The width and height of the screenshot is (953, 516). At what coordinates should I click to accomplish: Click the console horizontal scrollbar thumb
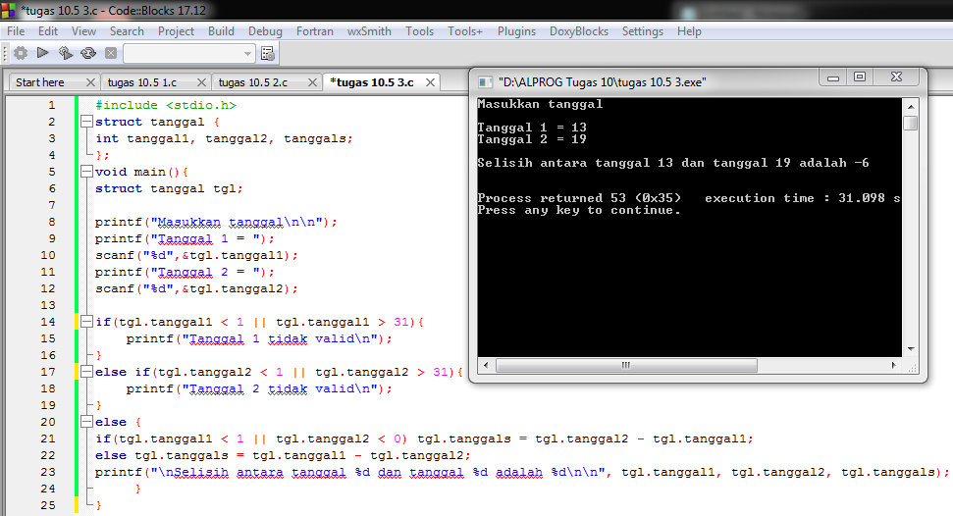click(x=626, y=365)
